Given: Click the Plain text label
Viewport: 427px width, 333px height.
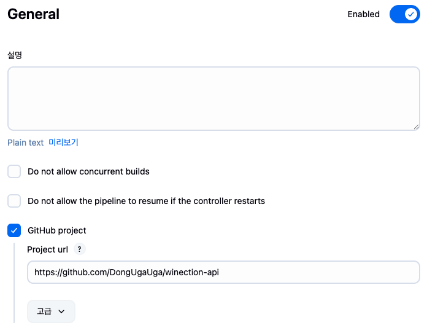Looking at the screenshot, I should (x=26, y=143).
